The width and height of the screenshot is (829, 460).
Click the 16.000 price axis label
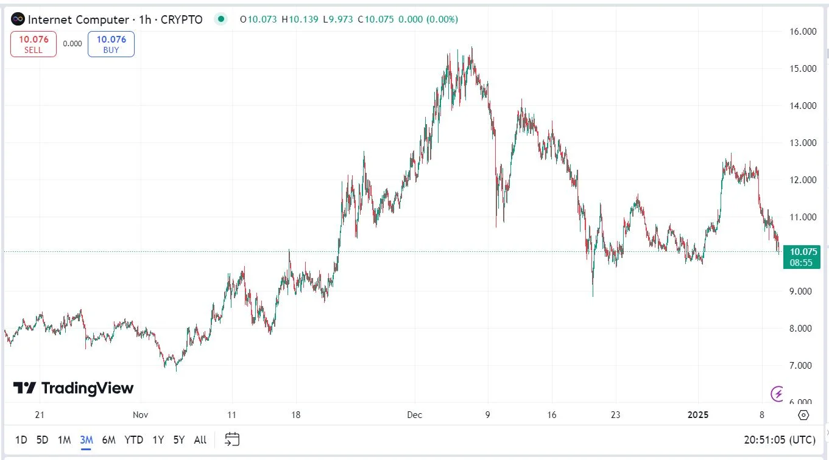tap(803, 32)
